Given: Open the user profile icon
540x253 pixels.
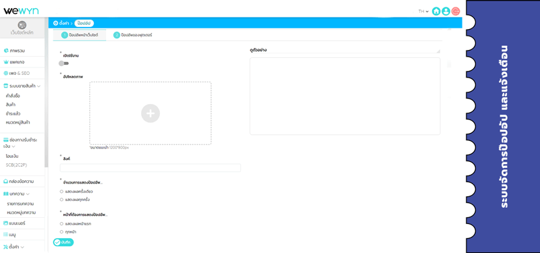Looking at the screenshot, I should [446, 11].
